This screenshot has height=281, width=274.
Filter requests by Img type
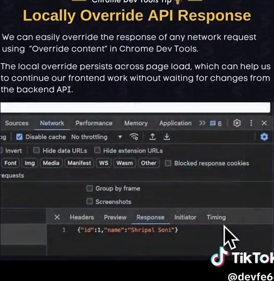[30, 163]
